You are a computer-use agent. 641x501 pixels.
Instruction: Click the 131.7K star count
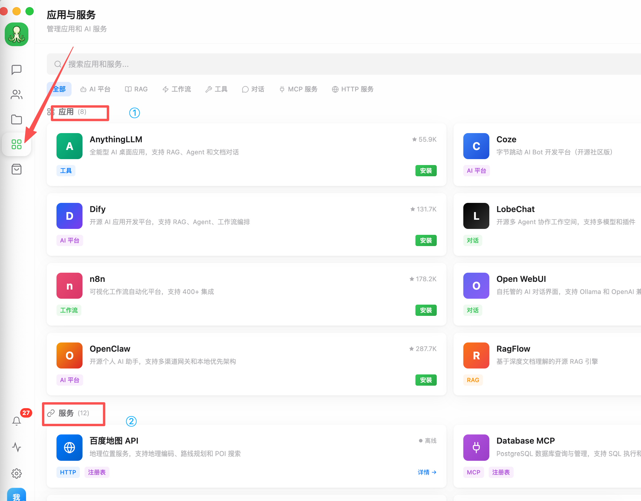[423, 209]
